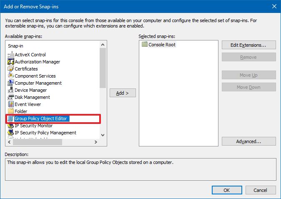Select Computer Management snap-in
Image resolution: width=281 pixels, height=199 pixels.
click(38, 83)
